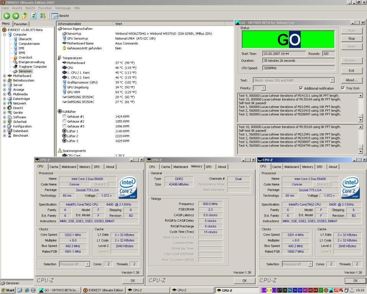Viewport: 367px width, 294px height.
Task: Click the Internet Explorer quick launch icon
Action: [x=27, y=290]
